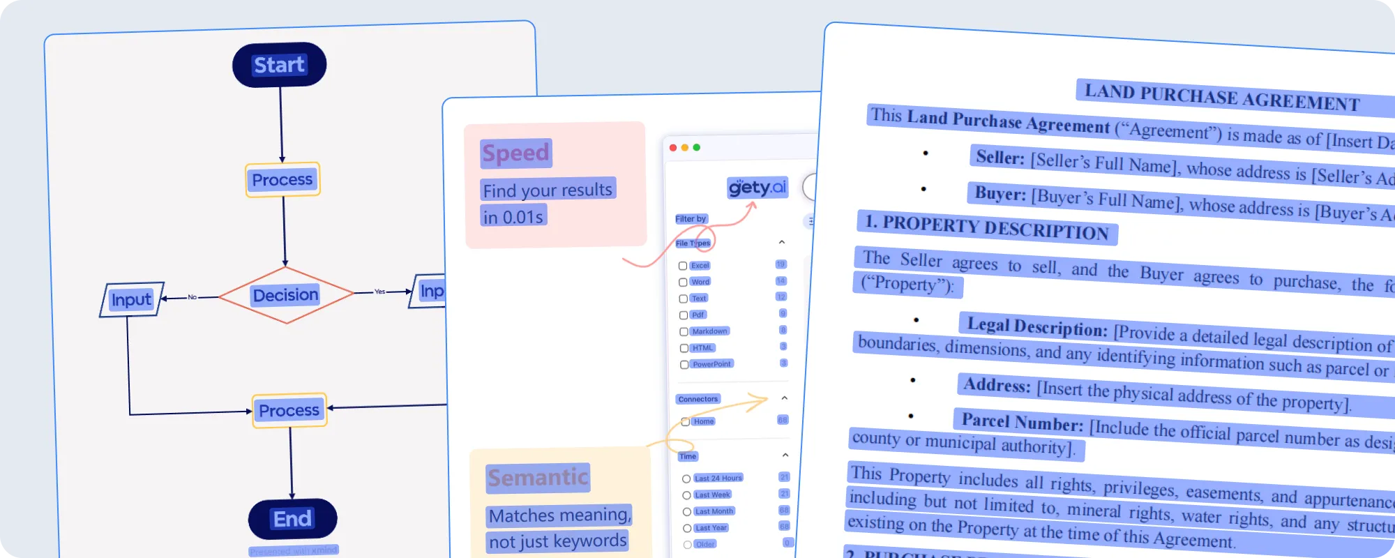1395x558 pixels.
Task: Collapse the Connectors section chevron
Action: point(785,398)
